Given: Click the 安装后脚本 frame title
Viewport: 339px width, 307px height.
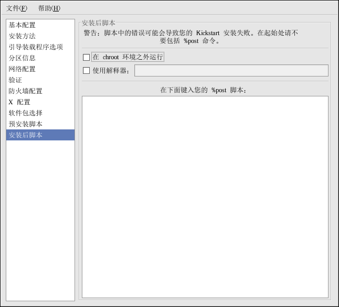Looking at the screenshot, I should [x=99, y=23].
